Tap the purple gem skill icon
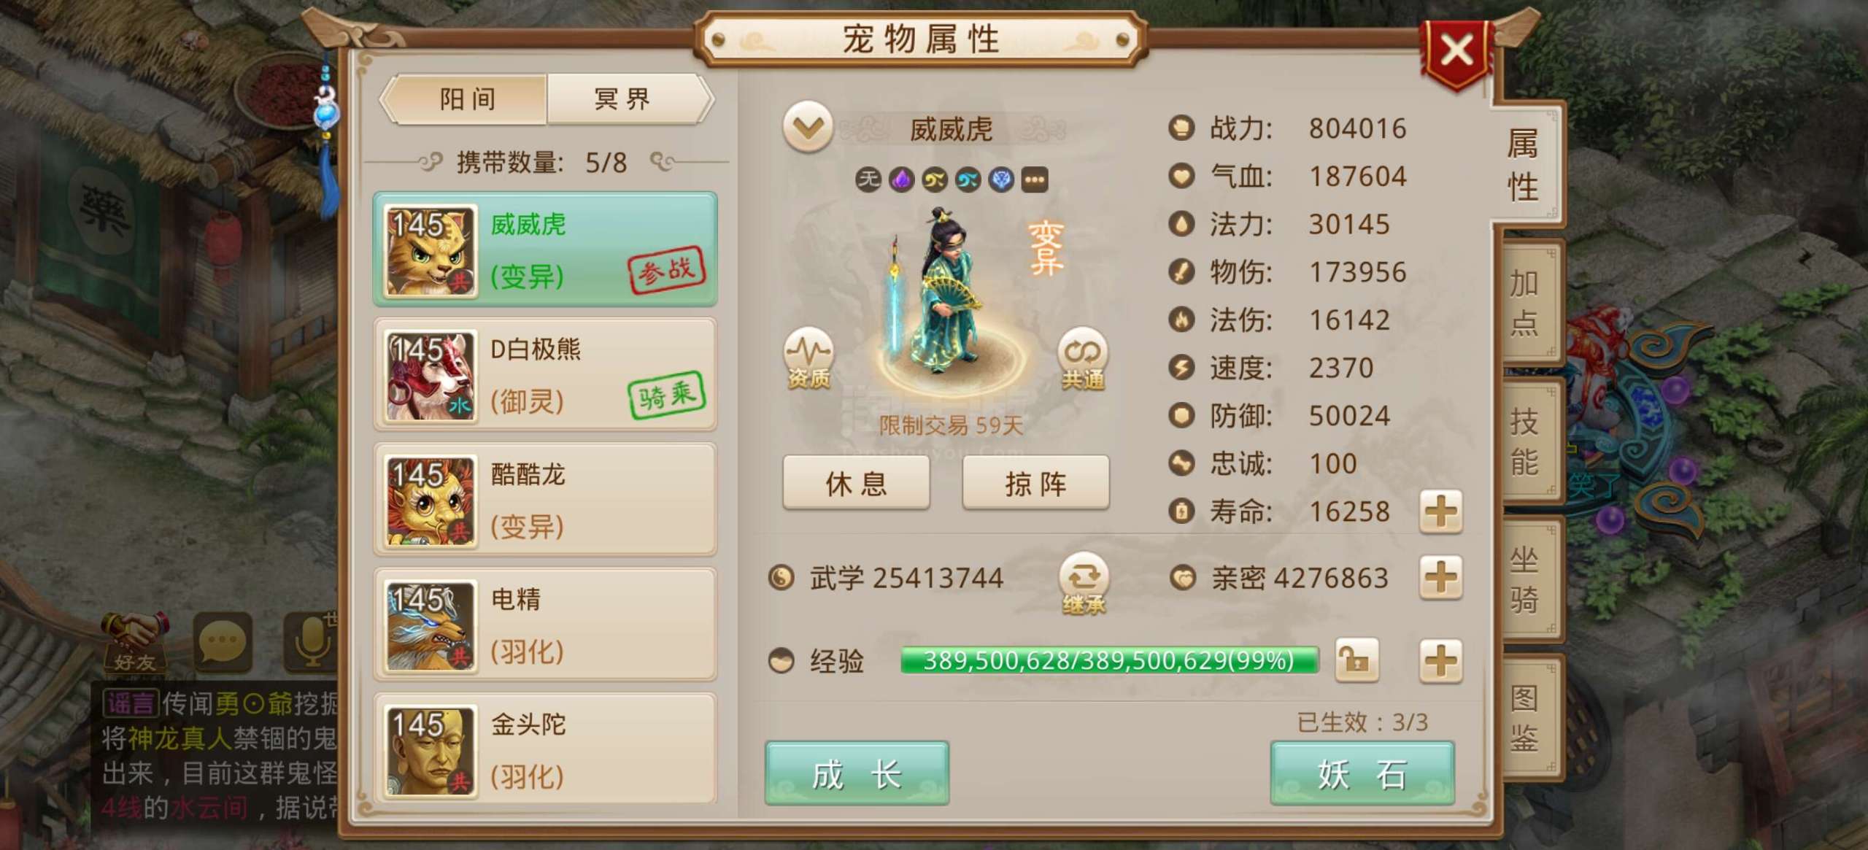 [902, 179]
